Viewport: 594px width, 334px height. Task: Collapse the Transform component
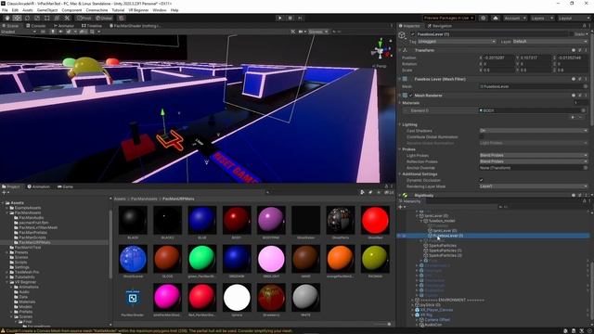coord(400,50)
